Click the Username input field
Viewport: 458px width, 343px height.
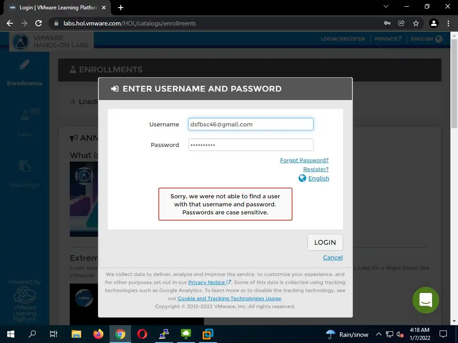tap(250, 124)
